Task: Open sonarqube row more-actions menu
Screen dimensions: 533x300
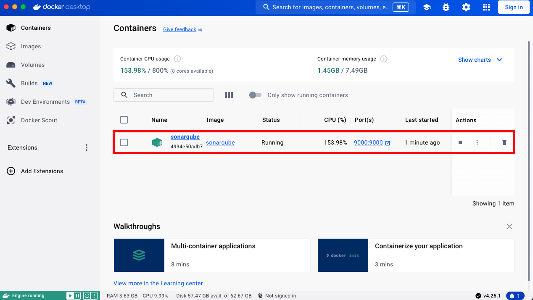Action: (x=477, y=142)
